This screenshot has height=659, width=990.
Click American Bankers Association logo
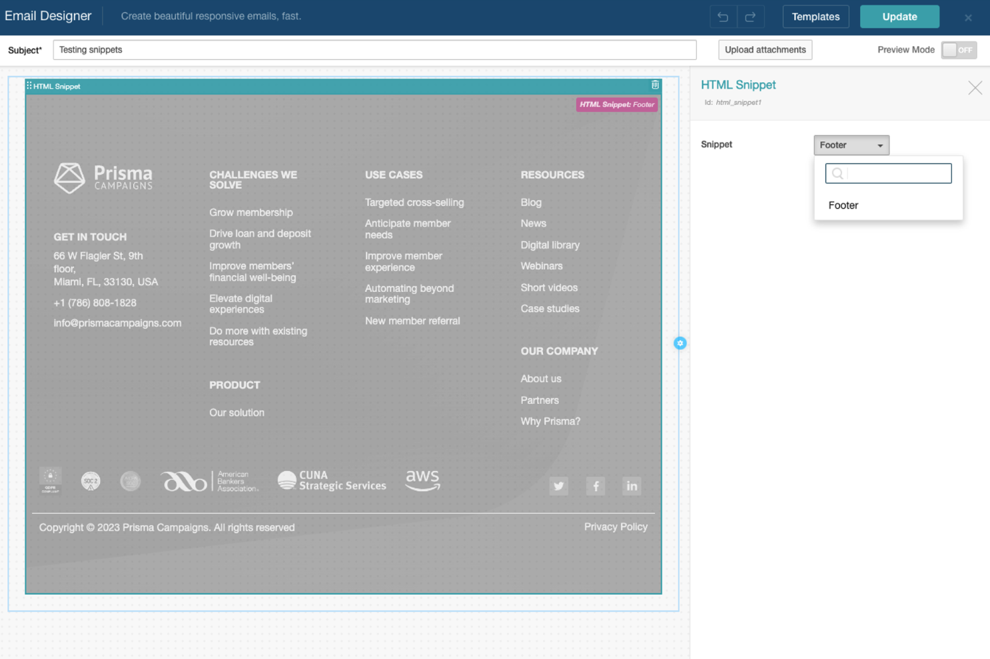(209, 481)
